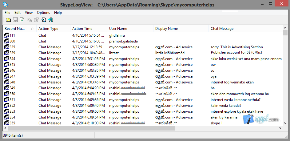Click the record icon of row 339
290x141 pixels.
6,53
